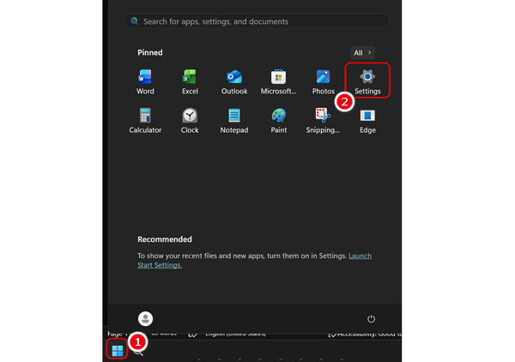Screen dimensions: 515x362
Task: Open Notepad from pinned apps
Action: coord(234,120)
